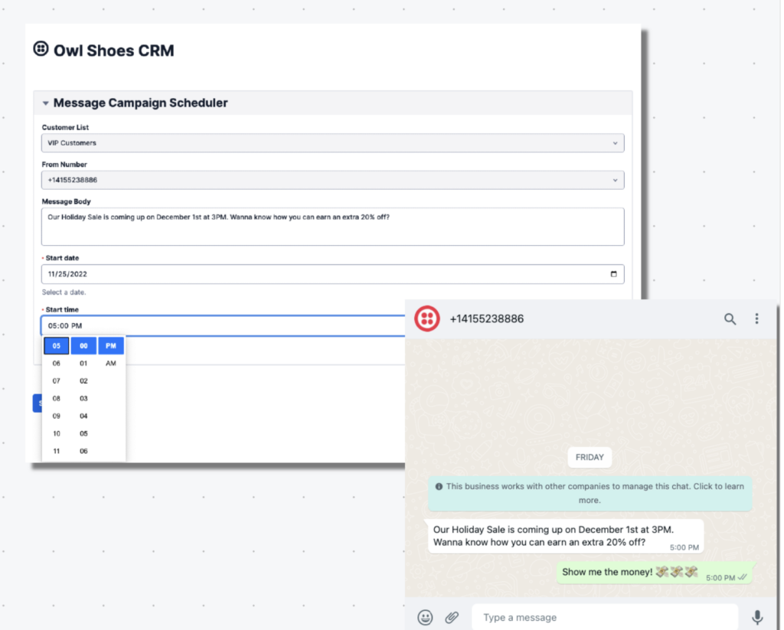The height and width of the screenshot is (630, 784).
Task: Open the emoji picker in the message bar
Action: click(425, 617)
